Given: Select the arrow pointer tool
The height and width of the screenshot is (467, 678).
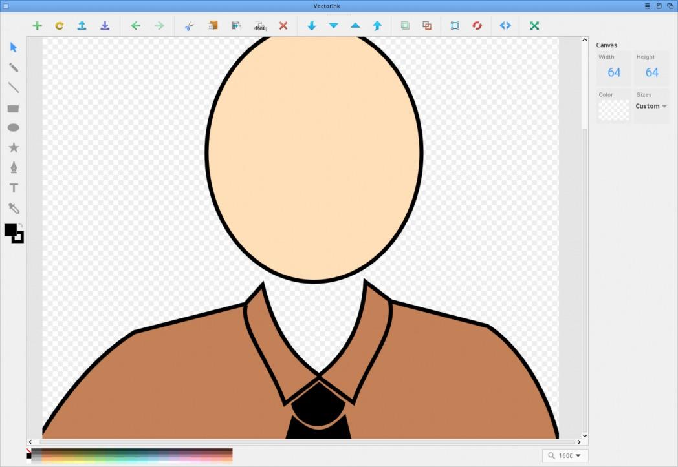Looking at the screenshot, I should [x=14, y=47].
